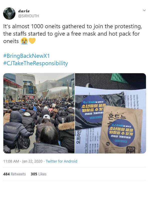Click darle's profile avatar

[9, 13]
